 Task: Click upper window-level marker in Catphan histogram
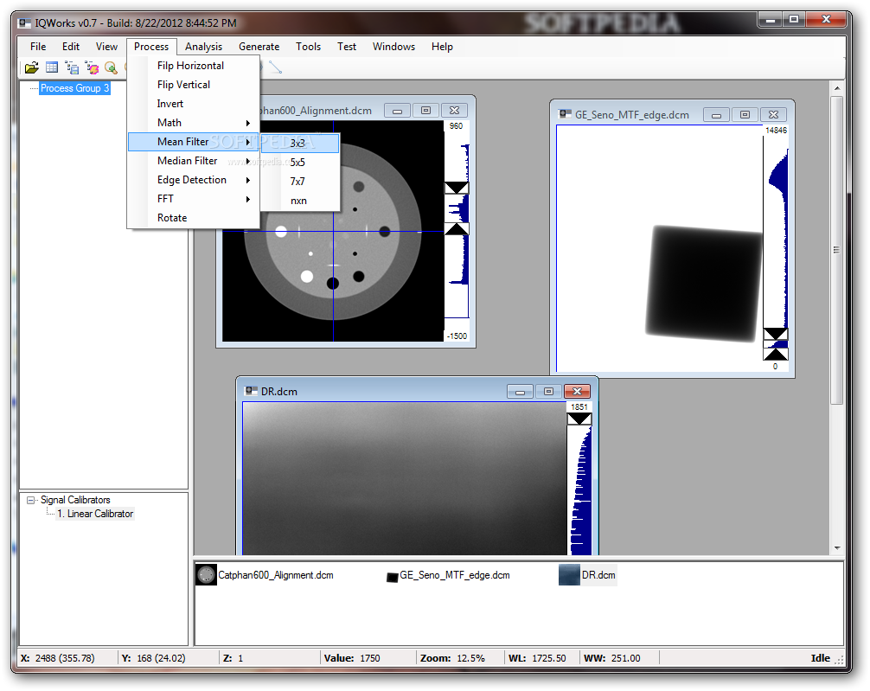click(x=456, y=188)
